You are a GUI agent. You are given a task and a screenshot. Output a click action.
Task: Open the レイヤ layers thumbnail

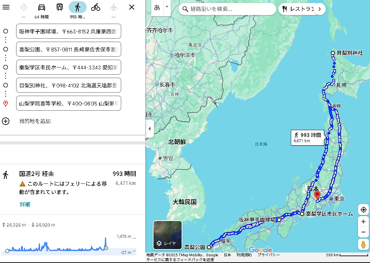click(167, 235)
